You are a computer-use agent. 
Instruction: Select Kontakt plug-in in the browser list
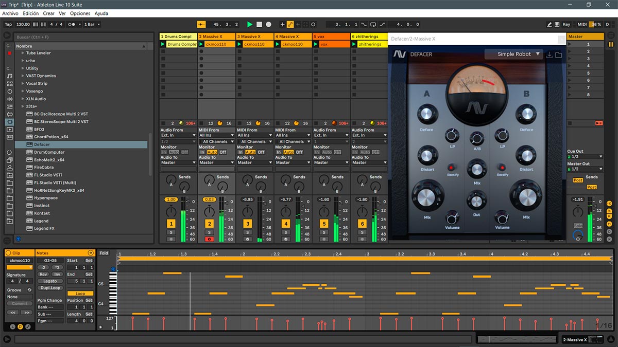click(x=42, y=213)
